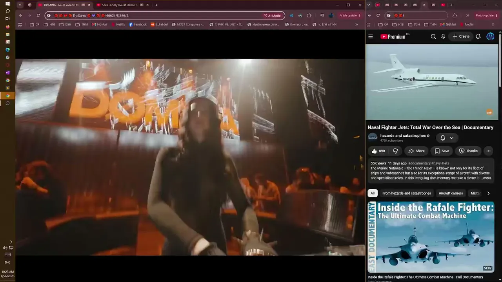This screenshot has width=502, height=282.
Task: Open hazards and catastrophes channel
Action: (403, 136)
